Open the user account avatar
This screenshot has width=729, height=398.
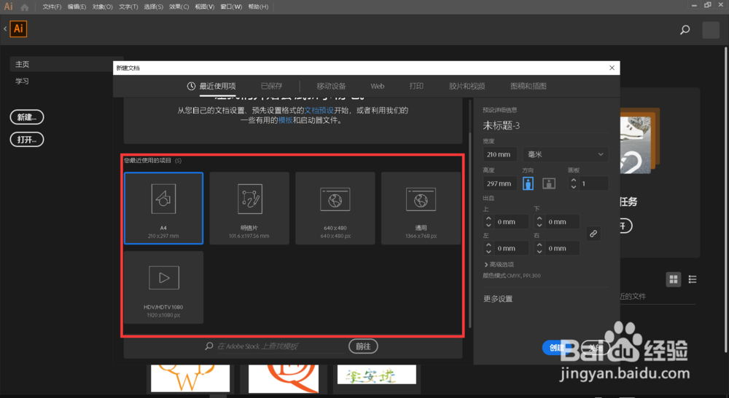[710, 30]
